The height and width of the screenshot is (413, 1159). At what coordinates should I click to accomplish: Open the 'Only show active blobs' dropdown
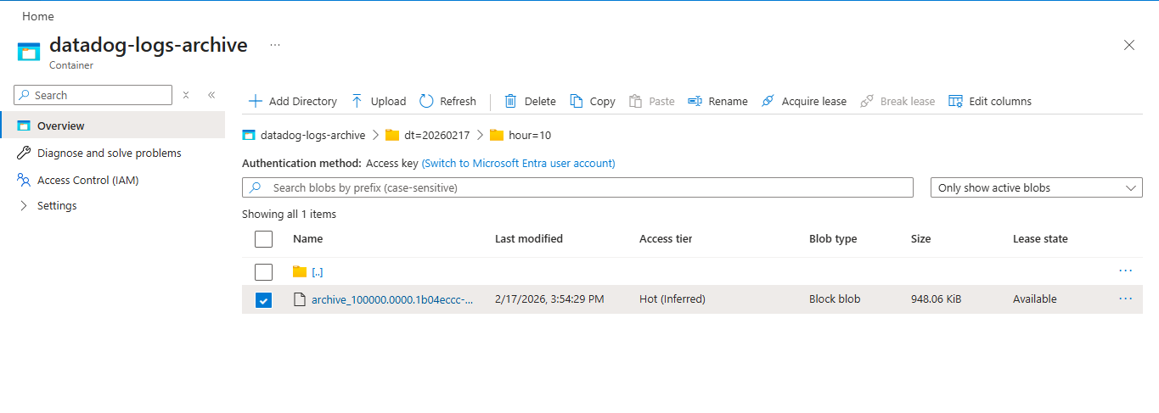pyautogui.click(x=1036, y=187)
